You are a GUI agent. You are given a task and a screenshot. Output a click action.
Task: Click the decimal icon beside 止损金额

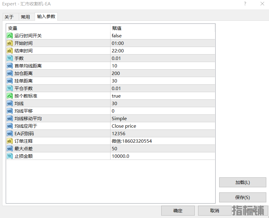click(10, 156)
